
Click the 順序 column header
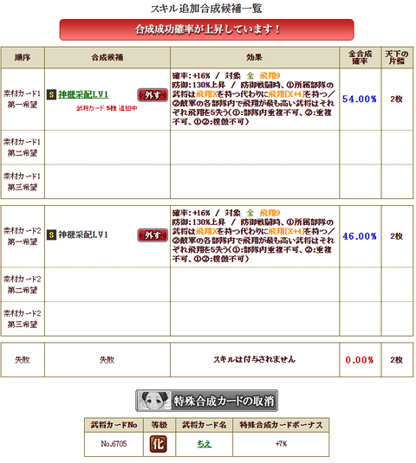coord(23,57)
